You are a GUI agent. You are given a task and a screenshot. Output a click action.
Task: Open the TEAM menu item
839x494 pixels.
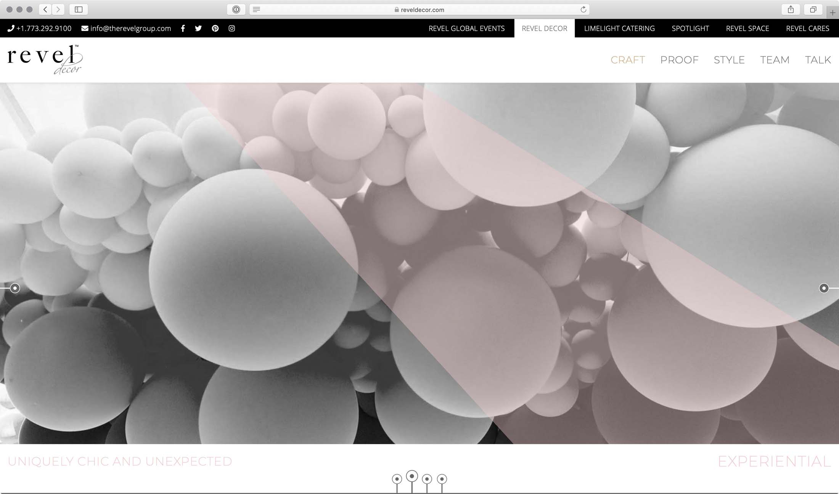coord(775,60)
